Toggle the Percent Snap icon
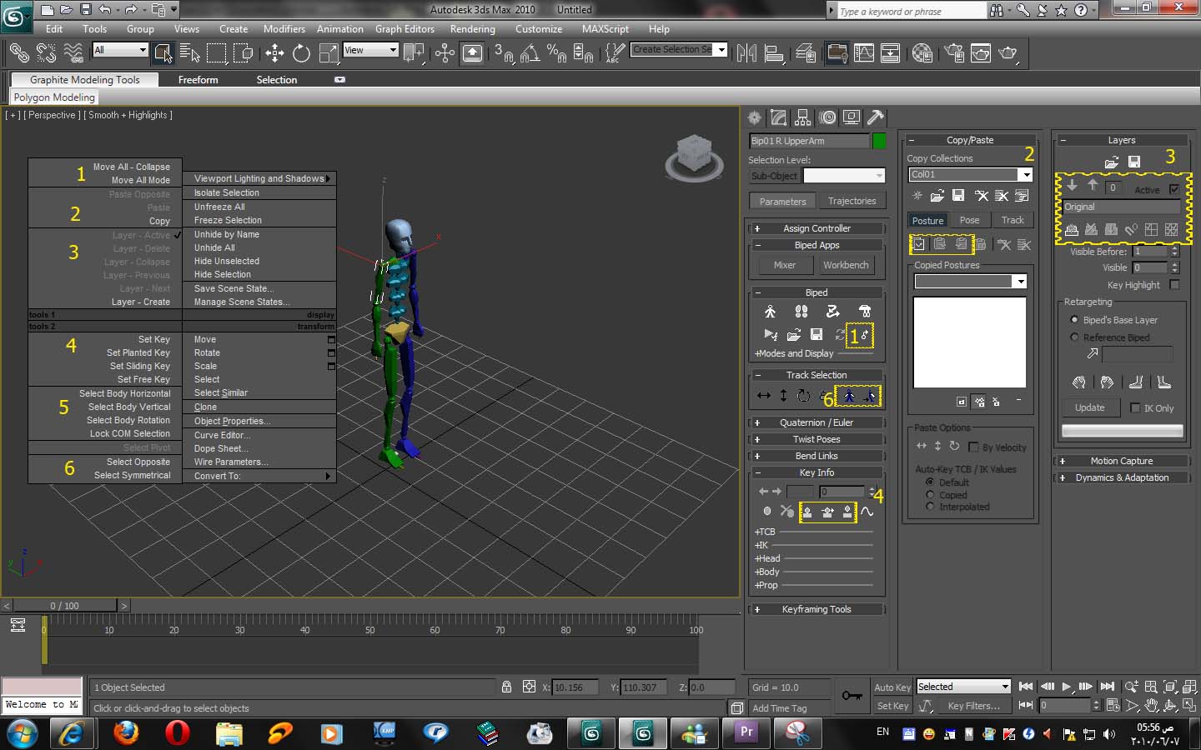1201x750 pixels. tap(556, 53)
